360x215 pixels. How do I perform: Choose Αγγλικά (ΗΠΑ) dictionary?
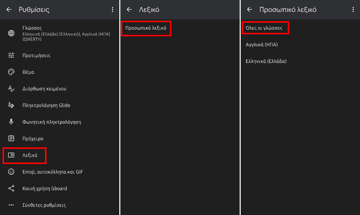click(x=262, y=44)
